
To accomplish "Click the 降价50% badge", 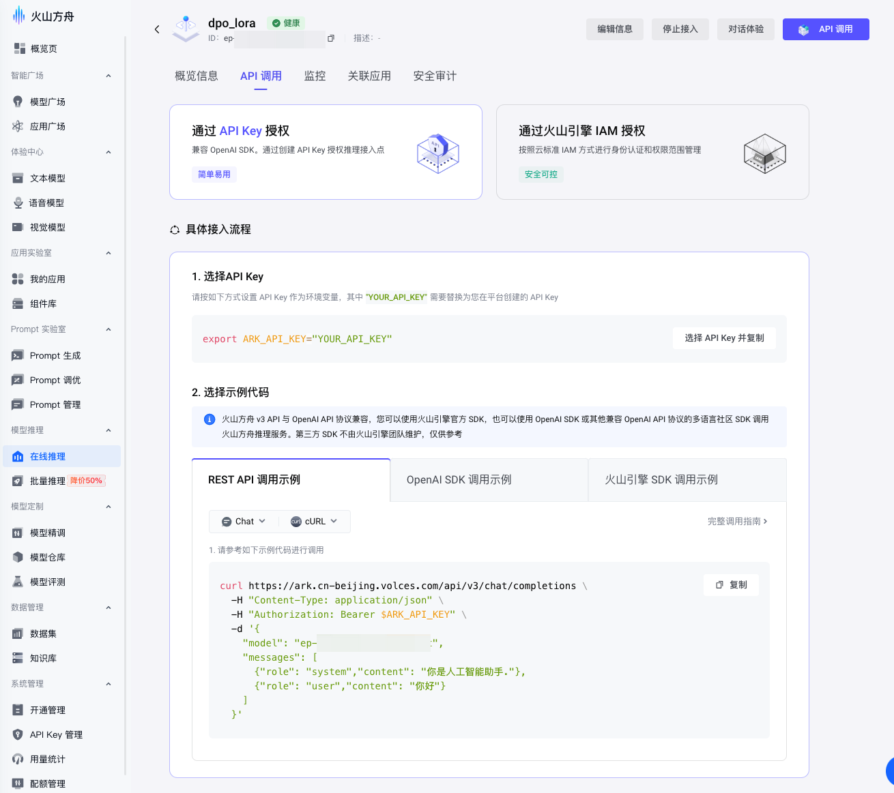I will click(x=87, y=481).
